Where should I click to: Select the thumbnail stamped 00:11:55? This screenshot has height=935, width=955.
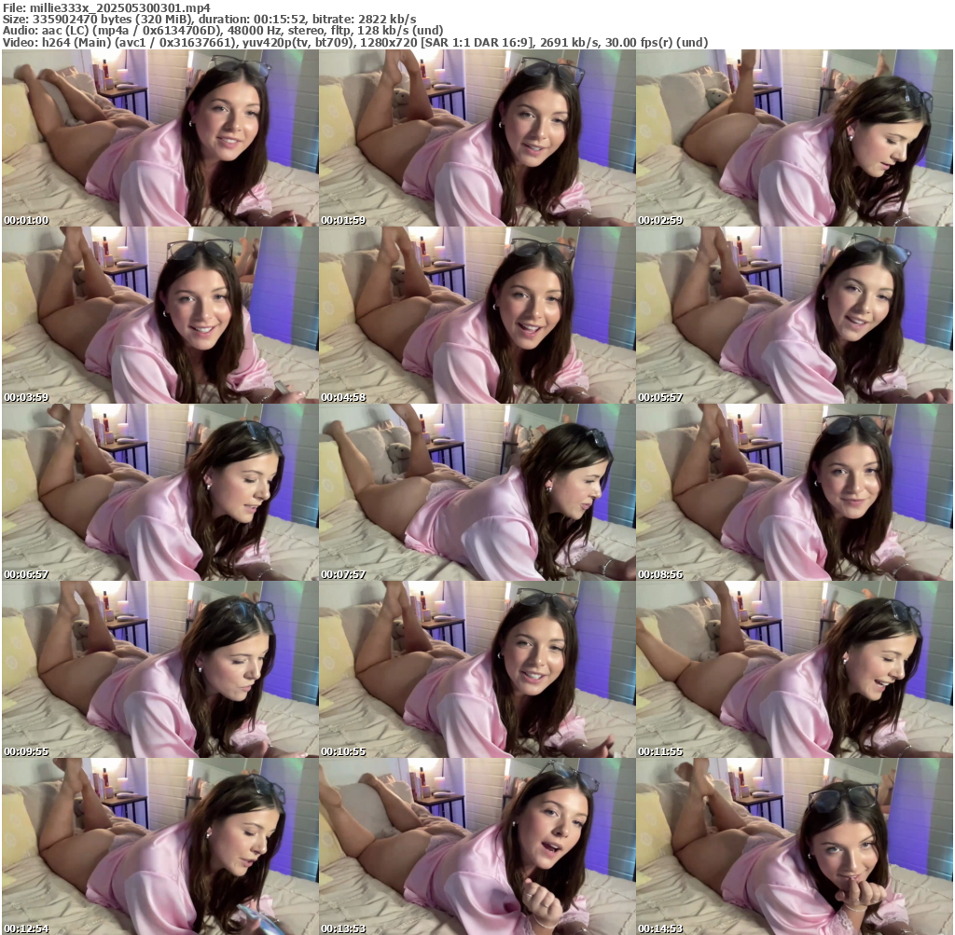[795, 669]
